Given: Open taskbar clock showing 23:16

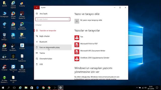Looking at the screenshot, I should click(x=151, y=88).
